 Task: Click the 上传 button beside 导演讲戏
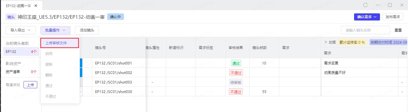pyautogui.click(x=30, y=85)
